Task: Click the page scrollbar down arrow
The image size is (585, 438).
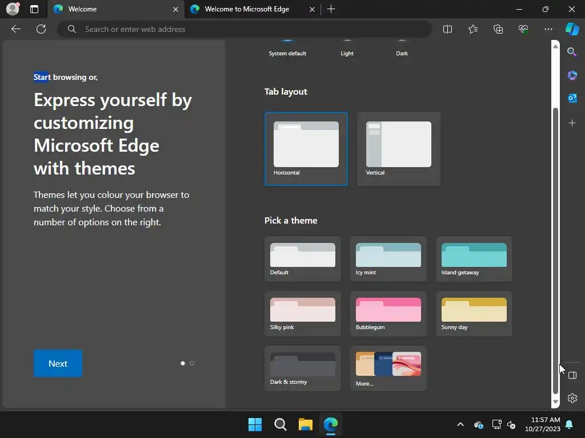Action: pos(555,402)
